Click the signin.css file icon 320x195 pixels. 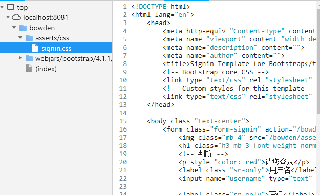pos(35,48)
